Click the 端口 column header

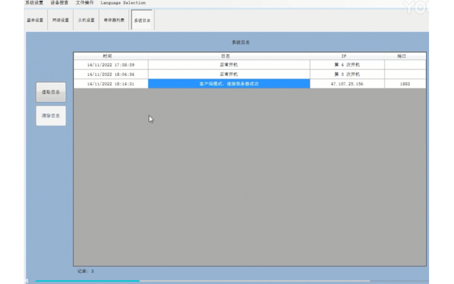click(x=405, y=56)
